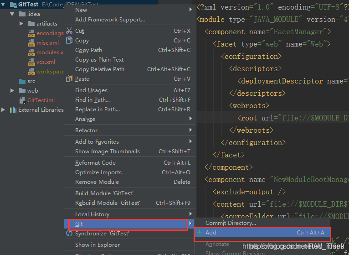The height and width of the screenshot is (255, 349).
Task: Choose Find in Path
Action: pos(130,100)
